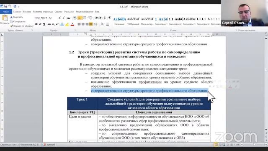
Task: Center text alignment icon
Action: click(83, 24)
